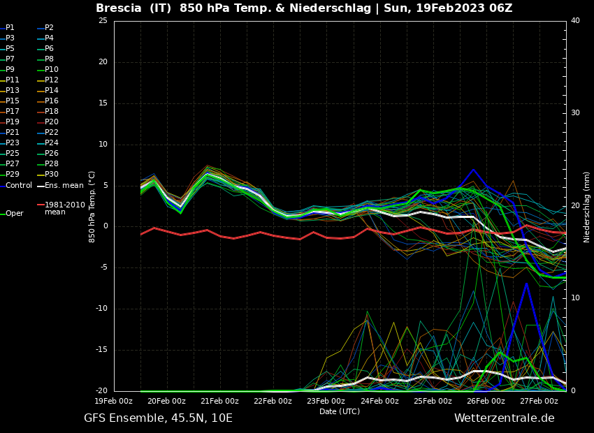The width and height of the screenshot is (594, 433).
Task: Click the P21 legend label
Action: tap(12, 133)
